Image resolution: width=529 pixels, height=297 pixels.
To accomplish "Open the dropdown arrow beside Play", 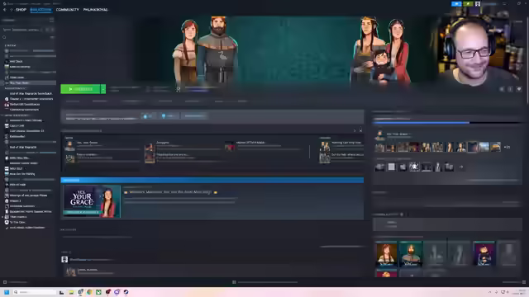I will click(103, 89).
